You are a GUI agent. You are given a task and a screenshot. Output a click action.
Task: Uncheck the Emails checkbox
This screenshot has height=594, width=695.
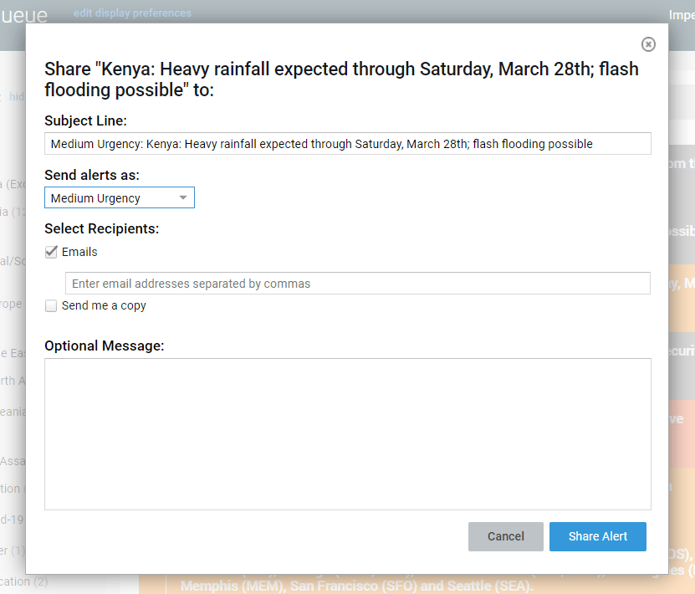click(51, 252)
